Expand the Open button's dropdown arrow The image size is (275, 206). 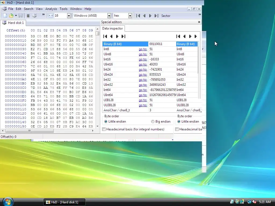click(x=16, y=16)
